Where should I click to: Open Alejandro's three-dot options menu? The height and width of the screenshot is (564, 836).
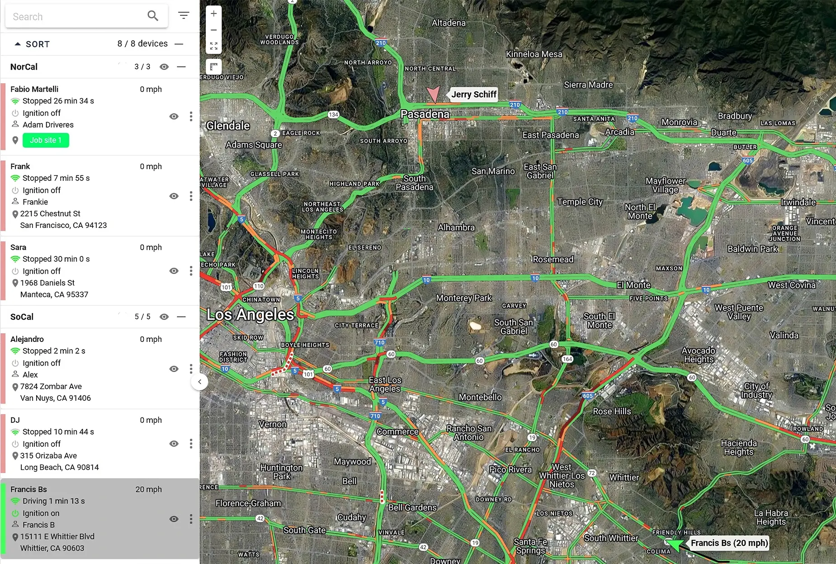[191, 369]
